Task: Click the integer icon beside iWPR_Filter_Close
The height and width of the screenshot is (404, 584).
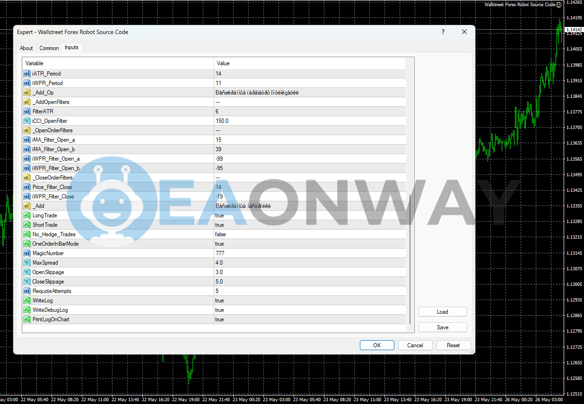Action: tap(27, 197)
